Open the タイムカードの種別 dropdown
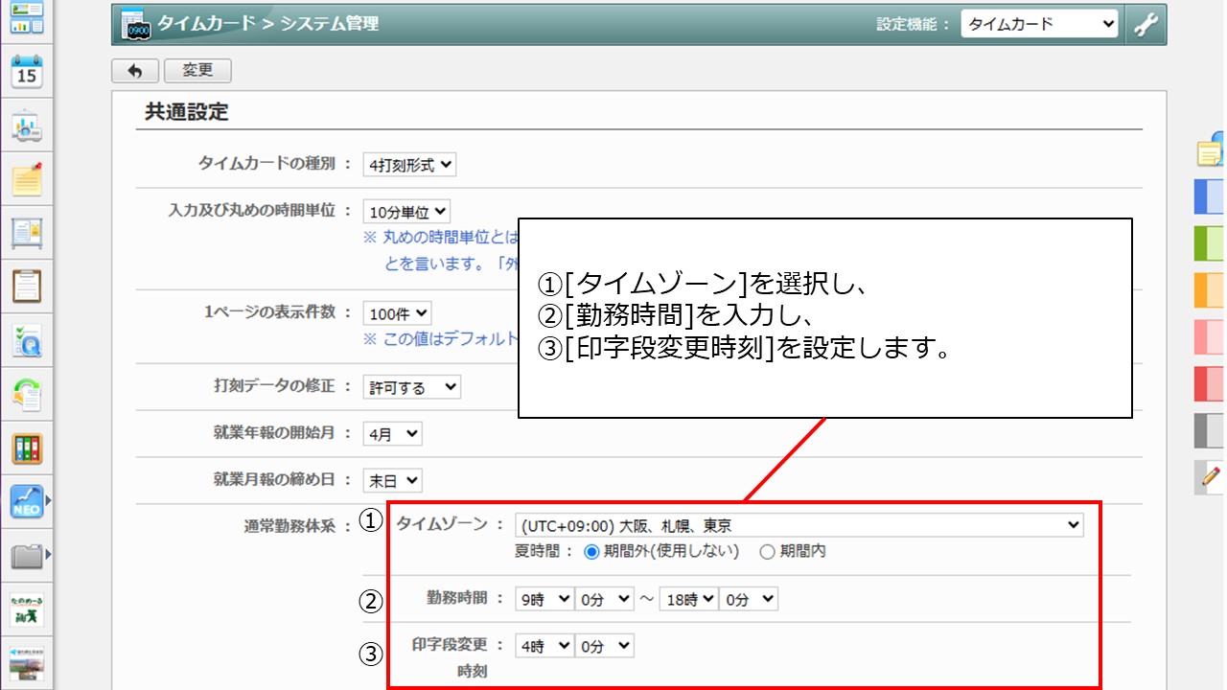This screenshot has height=690, width=1227. (409, 165)
